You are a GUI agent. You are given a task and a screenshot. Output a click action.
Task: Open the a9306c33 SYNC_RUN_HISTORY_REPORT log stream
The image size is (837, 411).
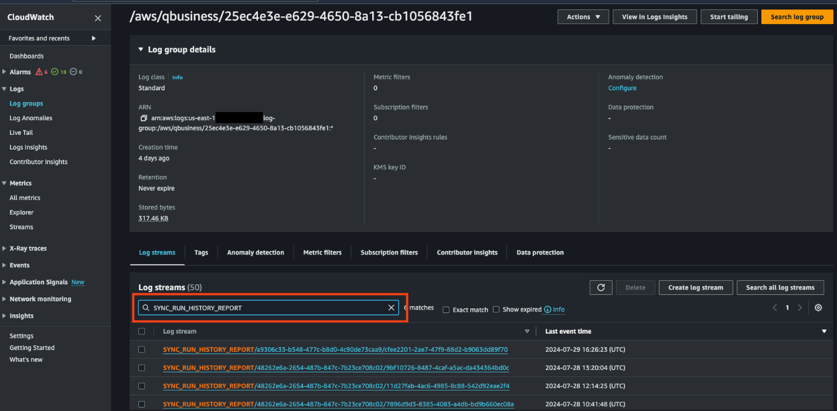(x=335, y=349)
